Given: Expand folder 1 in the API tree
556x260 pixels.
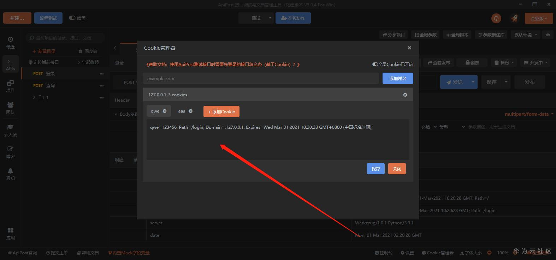Looking at the screenshot, I should point(34,97).
